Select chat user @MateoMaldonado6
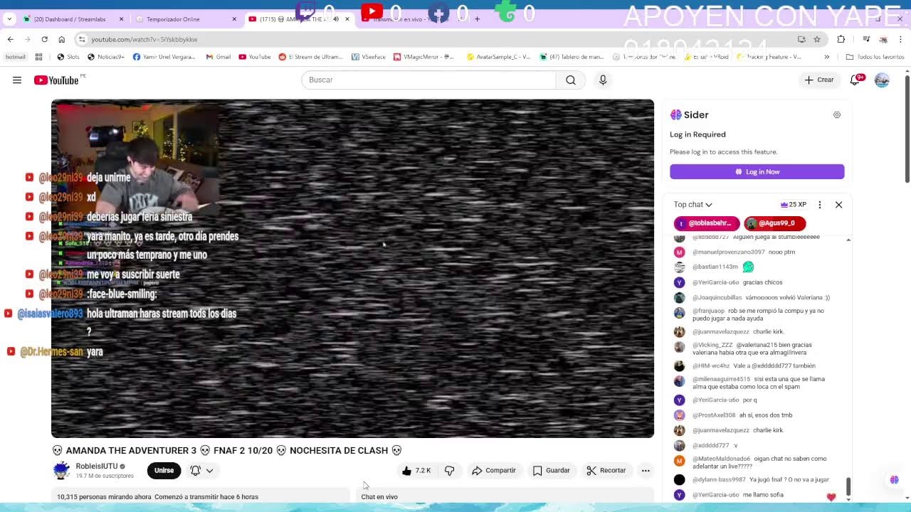Image resolution: width=911 pixels, height=512 pixels. (x=722, y=459)
